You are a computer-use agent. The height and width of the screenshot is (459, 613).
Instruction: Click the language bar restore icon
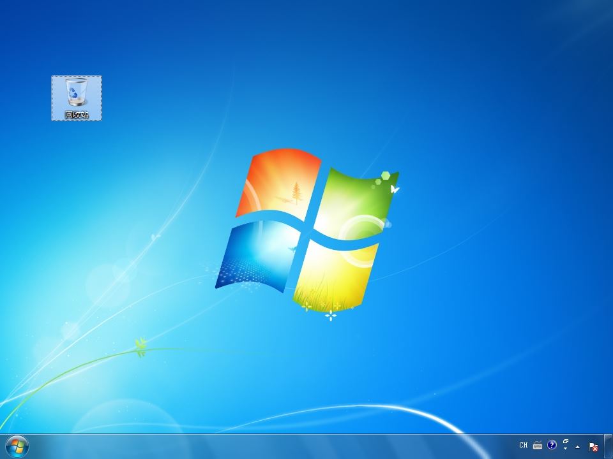click(565, 441)
